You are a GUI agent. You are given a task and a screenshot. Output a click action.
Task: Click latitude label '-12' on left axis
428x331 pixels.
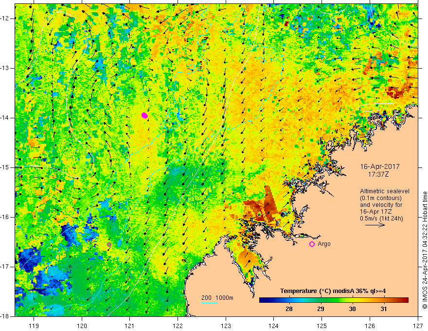pyautogui.click(x=5, y=18)
